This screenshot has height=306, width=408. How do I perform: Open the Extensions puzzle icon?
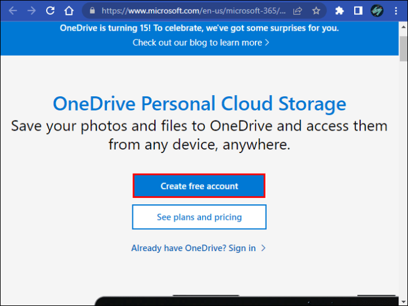pyautogui.click(x=339, y=11)
